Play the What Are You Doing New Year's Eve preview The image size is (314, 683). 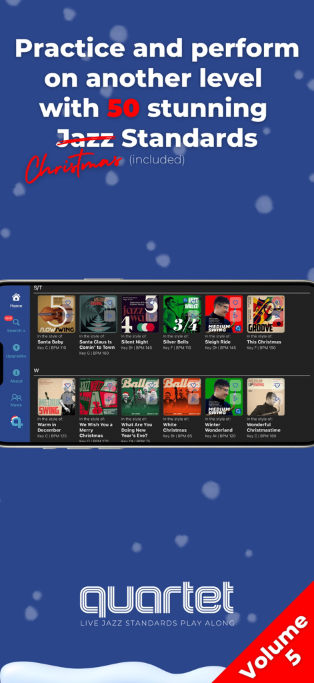point(151,398)
